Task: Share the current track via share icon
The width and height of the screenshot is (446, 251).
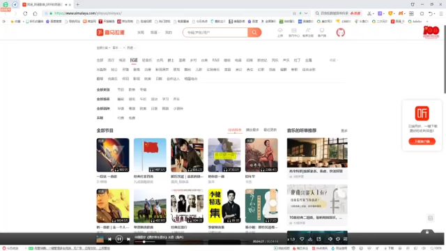Action: click(318, 239)
